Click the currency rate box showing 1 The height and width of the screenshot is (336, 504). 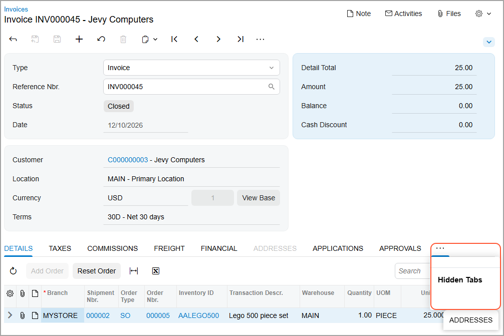point(212,198)
